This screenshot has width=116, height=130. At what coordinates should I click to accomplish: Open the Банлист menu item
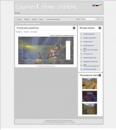point(27,19)
